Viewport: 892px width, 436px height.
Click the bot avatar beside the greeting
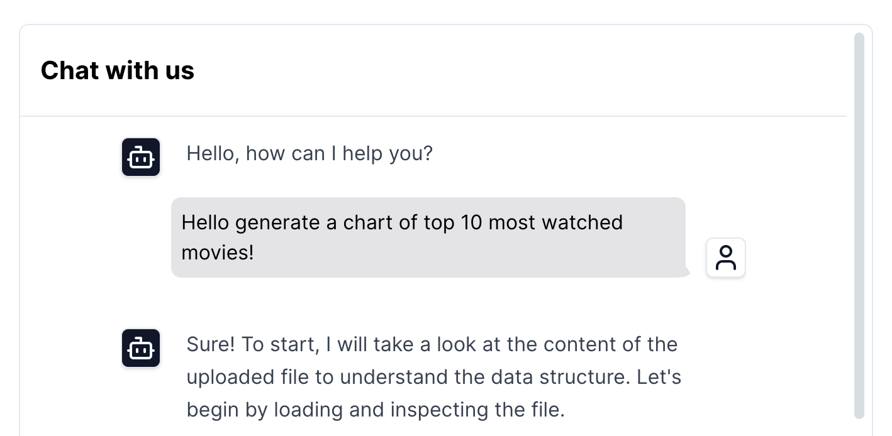pos(141,157)
